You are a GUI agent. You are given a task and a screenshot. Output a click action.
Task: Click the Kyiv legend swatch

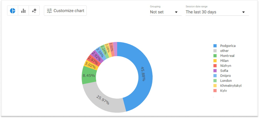(215, 91)
